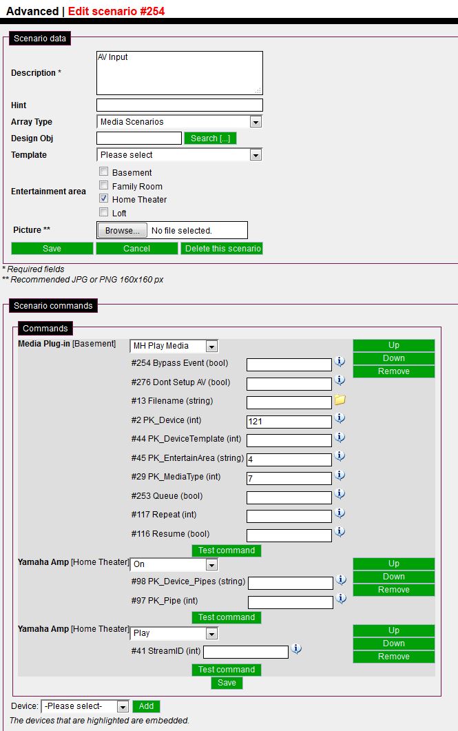Open info icon for #29 PK_MediaType
Image resolution: width=458 pixels, height=731 pixels.
(x=340, y=475)
